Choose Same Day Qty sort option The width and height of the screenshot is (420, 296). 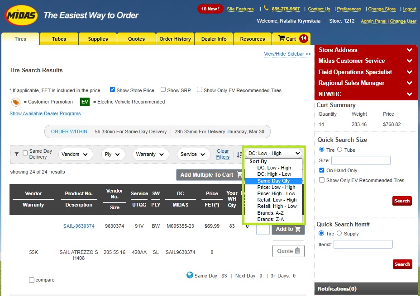point(273,181)
